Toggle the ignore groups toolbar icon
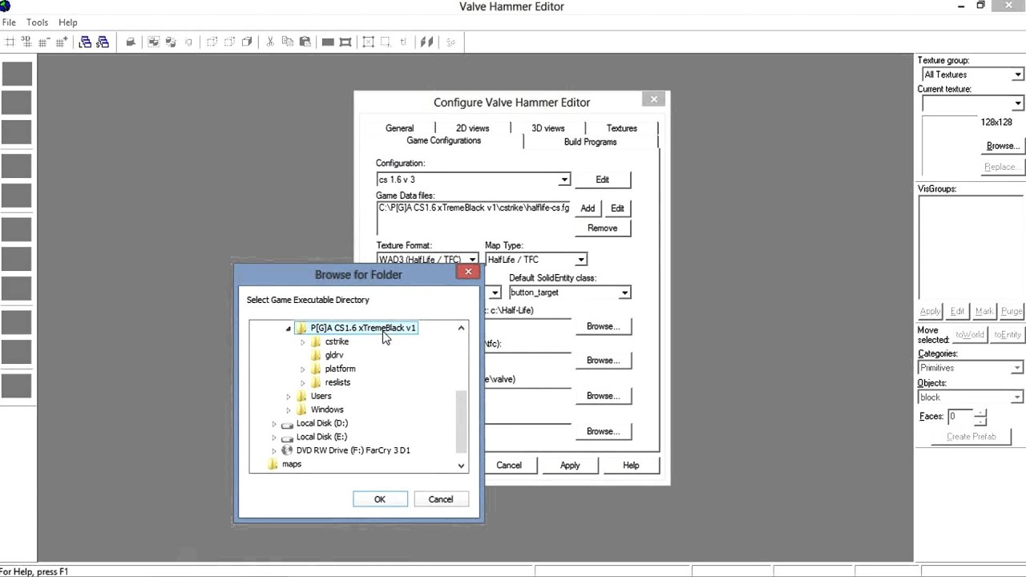 (x=189, y=42)
